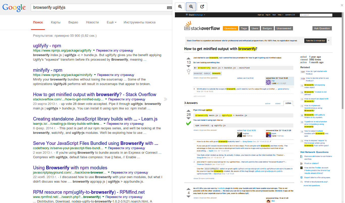Open the previewed page in a new tab

tap(202, 7)
